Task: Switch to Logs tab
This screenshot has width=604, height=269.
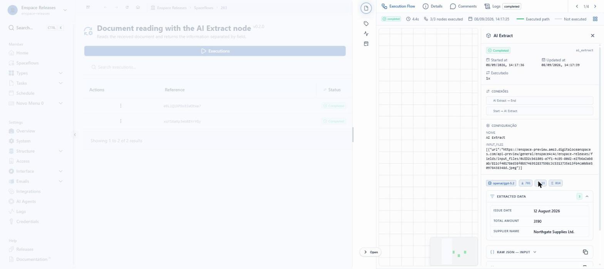Action: (x=503, y=6)
